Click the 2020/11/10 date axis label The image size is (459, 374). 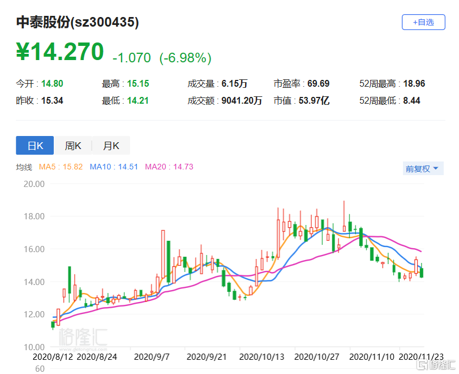(372, 357)
